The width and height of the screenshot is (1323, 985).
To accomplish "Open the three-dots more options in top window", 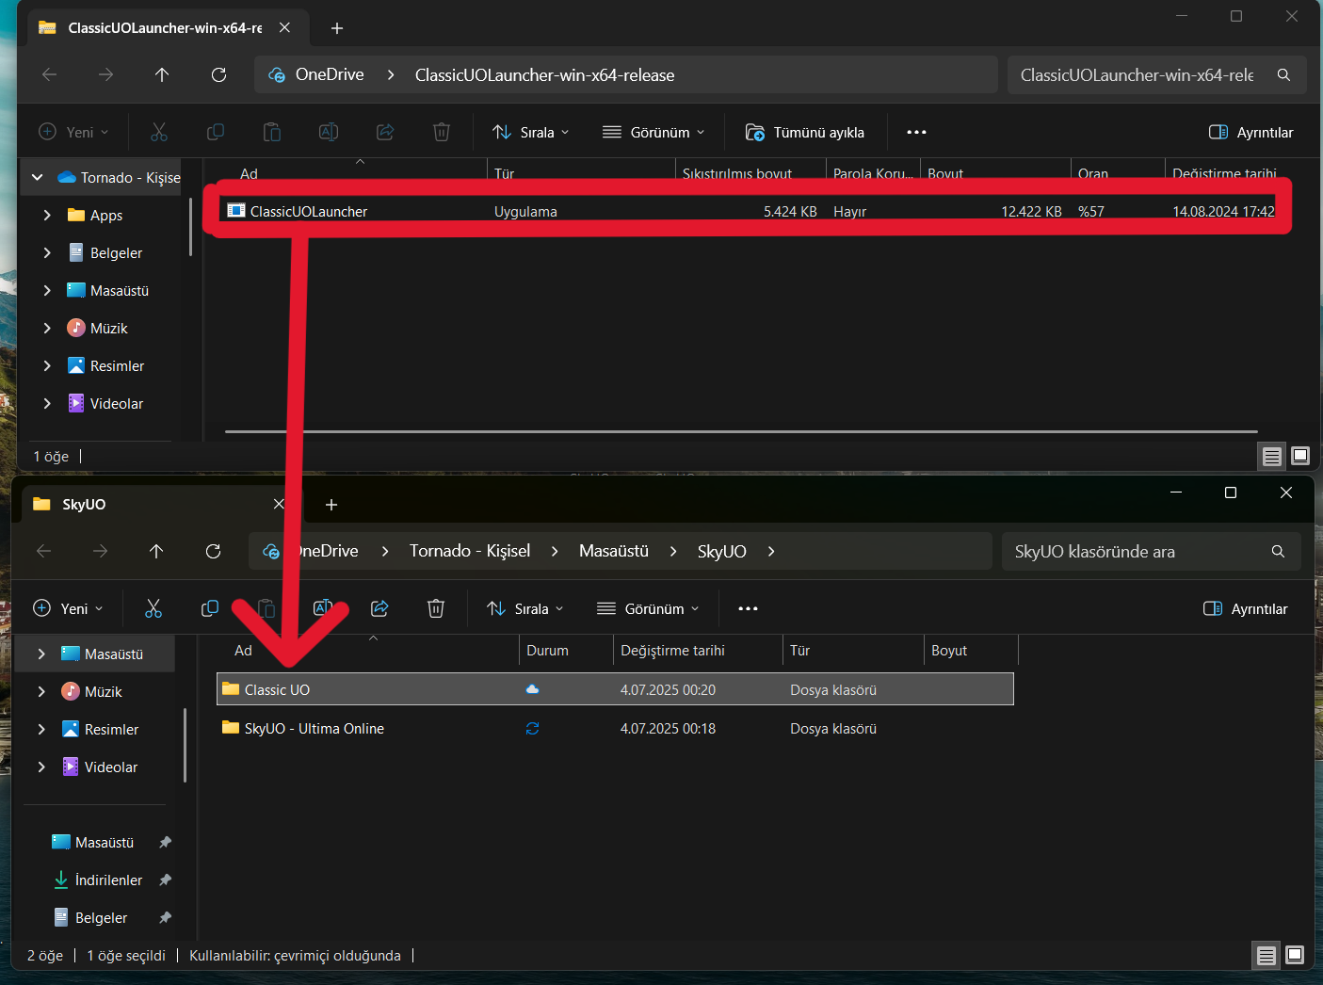I will point(916,132).
